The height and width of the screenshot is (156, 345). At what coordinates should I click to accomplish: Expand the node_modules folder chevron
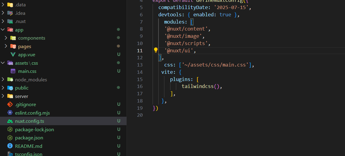3,80
